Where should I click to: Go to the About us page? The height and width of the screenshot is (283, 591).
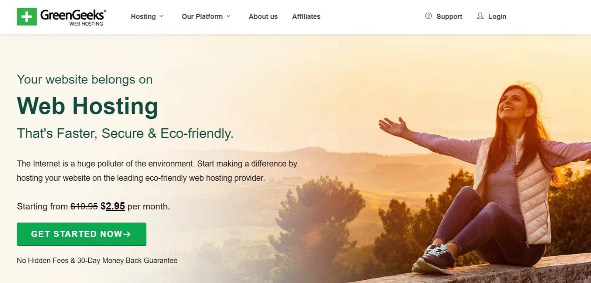(263, 17)
